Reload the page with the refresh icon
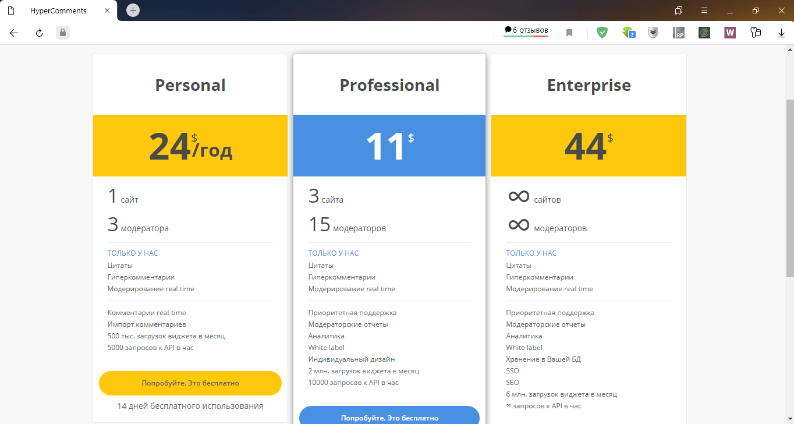The image size is (794, 424). (x=40, y=33)
